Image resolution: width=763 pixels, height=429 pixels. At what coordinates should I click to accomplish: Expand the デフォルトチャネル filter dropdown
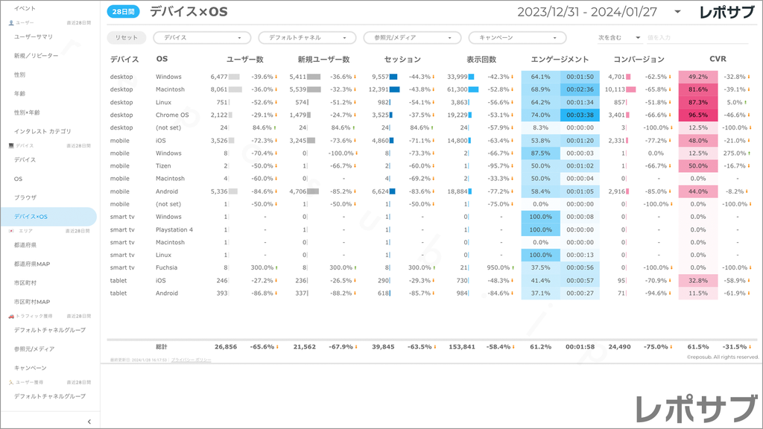pyautogui.click(x=307, y=37)
